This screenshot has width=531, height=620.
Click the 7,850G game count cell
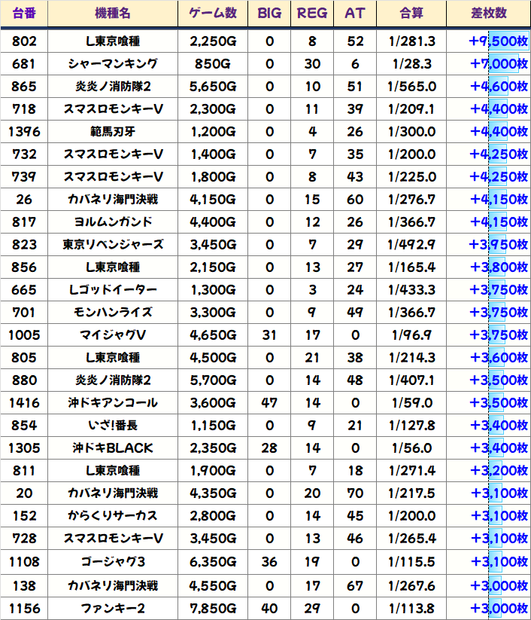(x=213, y=609)
